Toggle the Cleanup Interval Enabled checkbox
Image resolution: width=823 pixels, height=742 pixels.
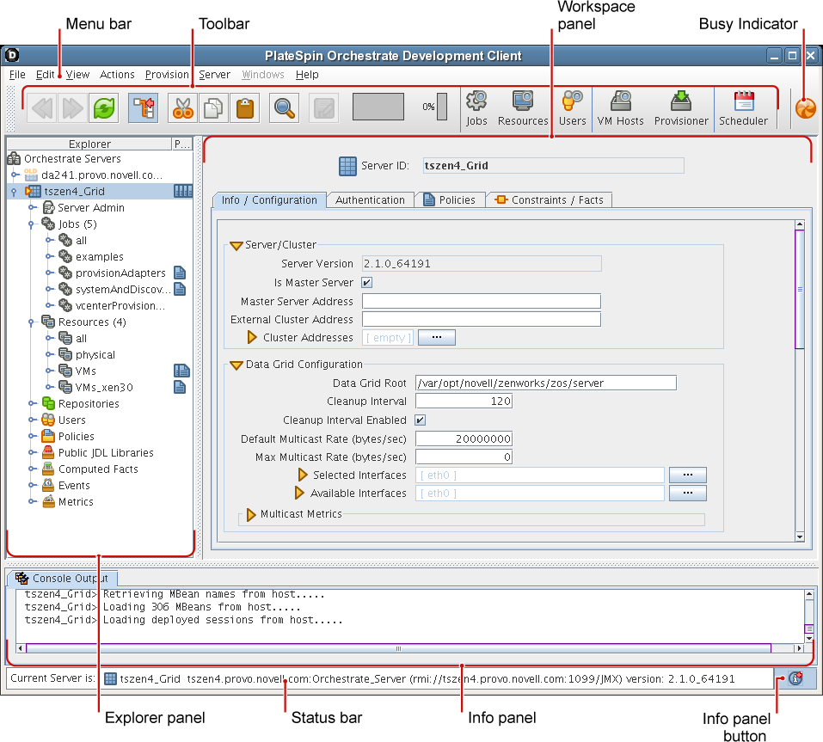point(420,420)
